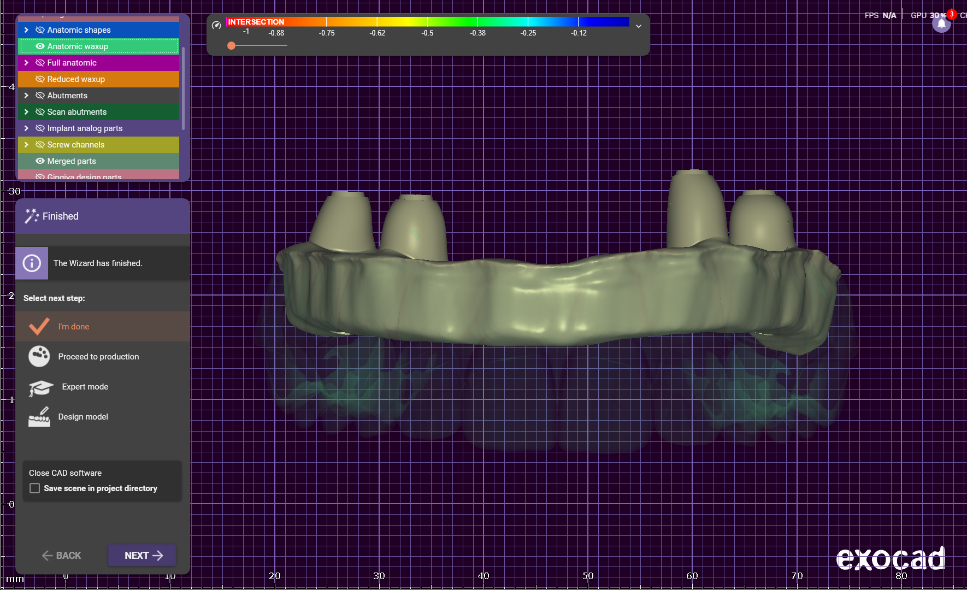Click the NEXT button
Viewport: 967px width, 590px height.
coord(142,556)
